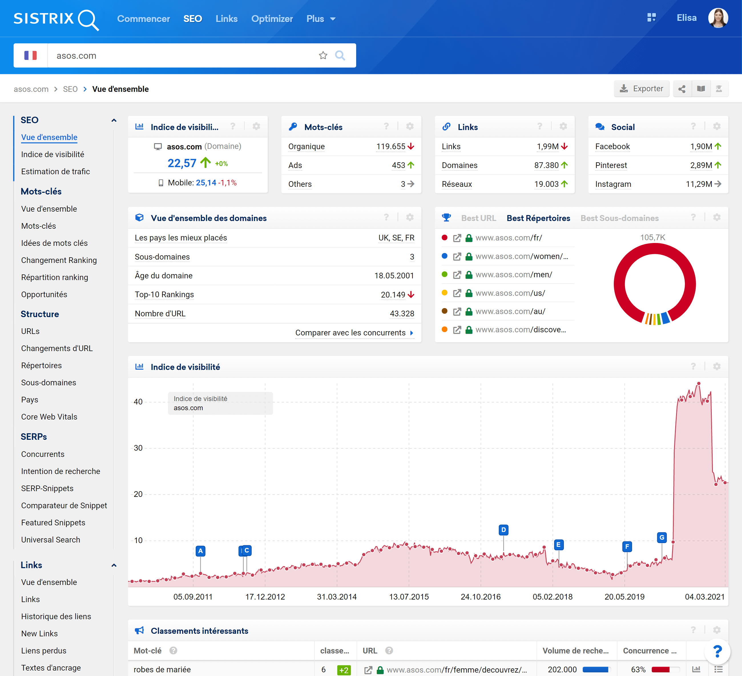The image size is (742, 676).
Task: Open gear of Classements intéressants panel
Action: click(x=717, y=630)
